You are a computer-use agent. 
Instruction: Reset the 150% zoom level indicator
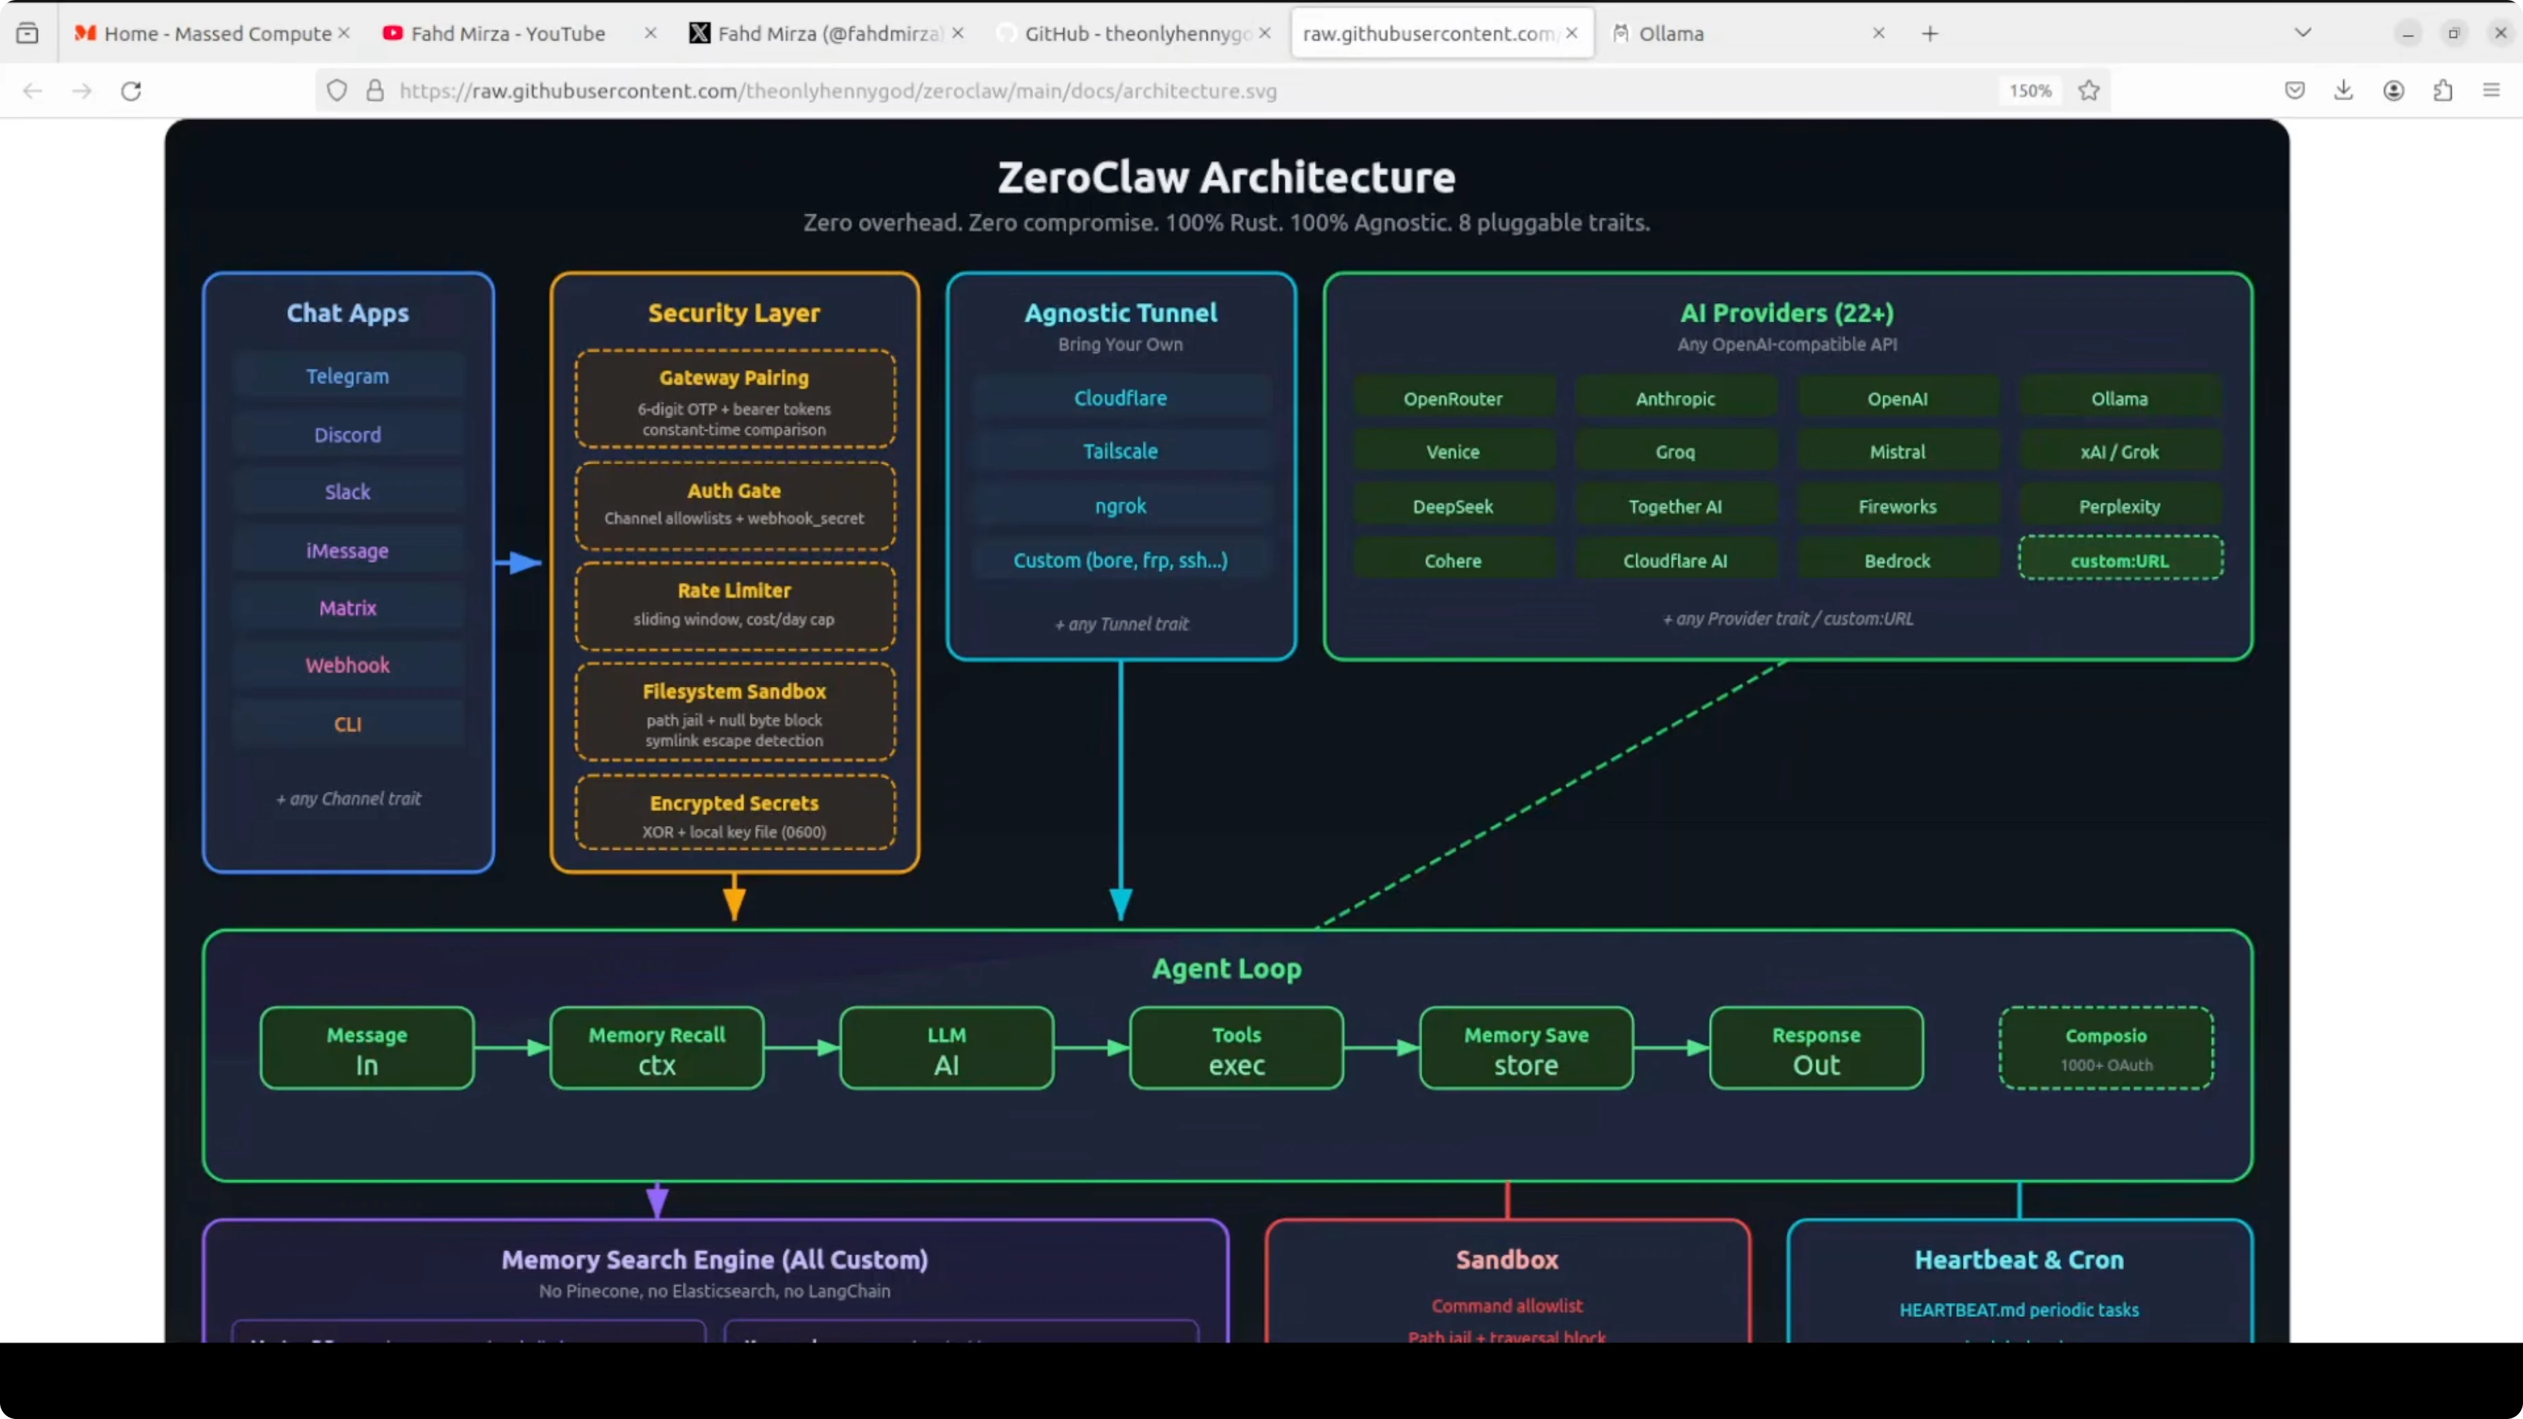[x=2030, y=91]
